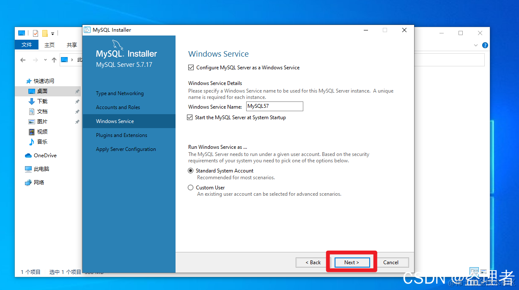Screen dimensions: 519x290
Task: Click the Explorer back arrow
Action: click(23, 60)
